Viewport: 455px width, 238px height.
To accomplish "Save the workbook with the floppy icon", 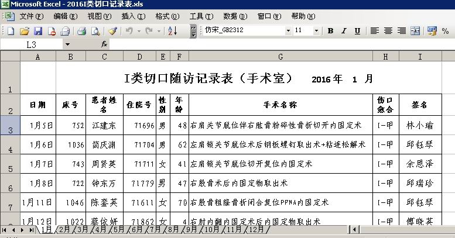I will (x=37, y=30).
